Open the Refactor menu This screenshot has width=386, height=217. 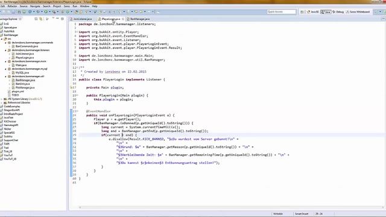[12, 6]
